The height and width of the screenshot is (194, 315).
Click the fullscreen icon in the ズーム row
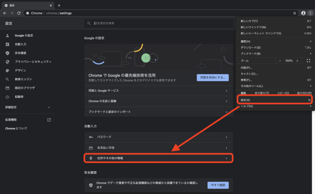[308, 61]
